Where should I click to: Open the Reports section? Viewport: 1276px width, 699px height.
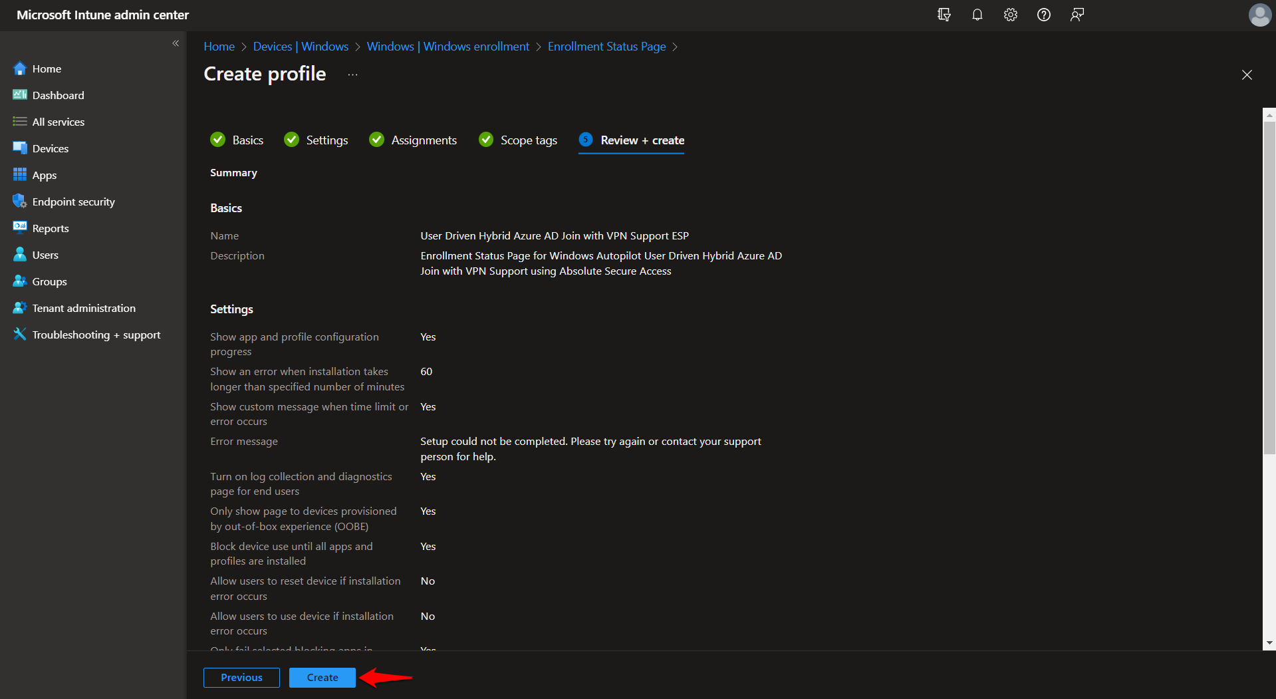50,228
